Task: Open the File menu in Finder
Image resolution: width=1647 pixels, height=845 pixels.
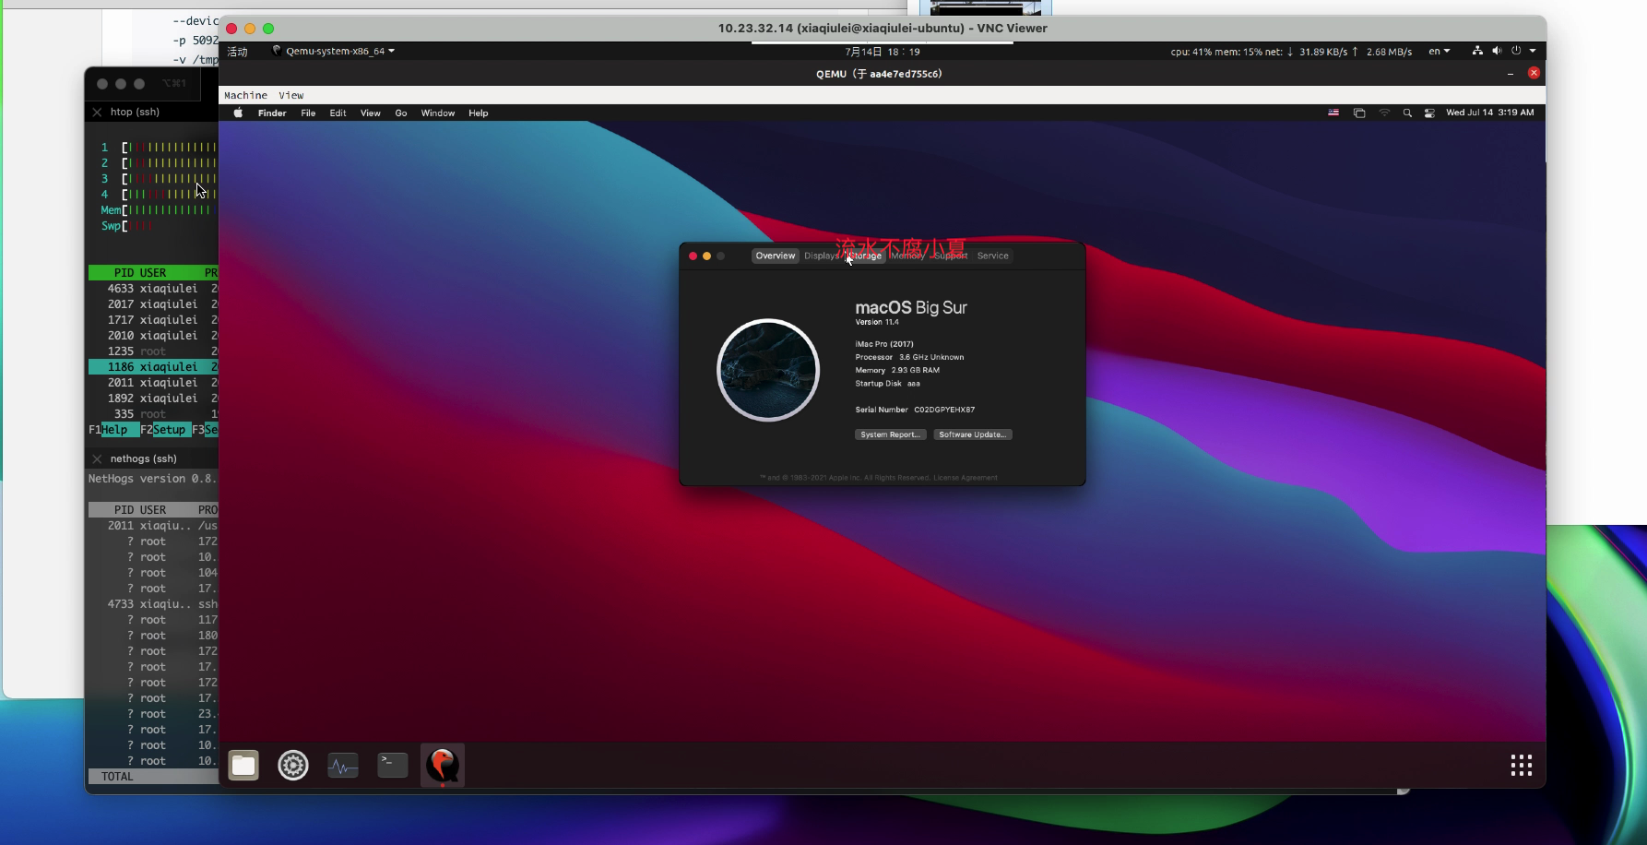Action: pos(308,113)
